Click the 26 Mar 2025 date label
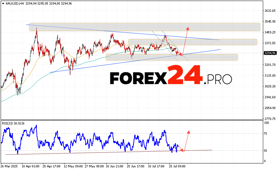Screen dimensions: 278x170 (x=10, y=166)
